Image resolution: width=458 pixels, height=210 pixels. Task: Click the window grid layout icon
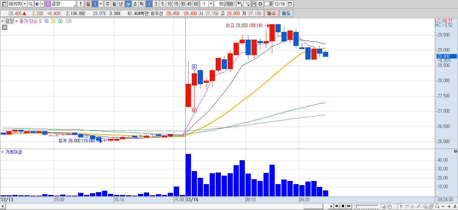[x=383, y=206]
